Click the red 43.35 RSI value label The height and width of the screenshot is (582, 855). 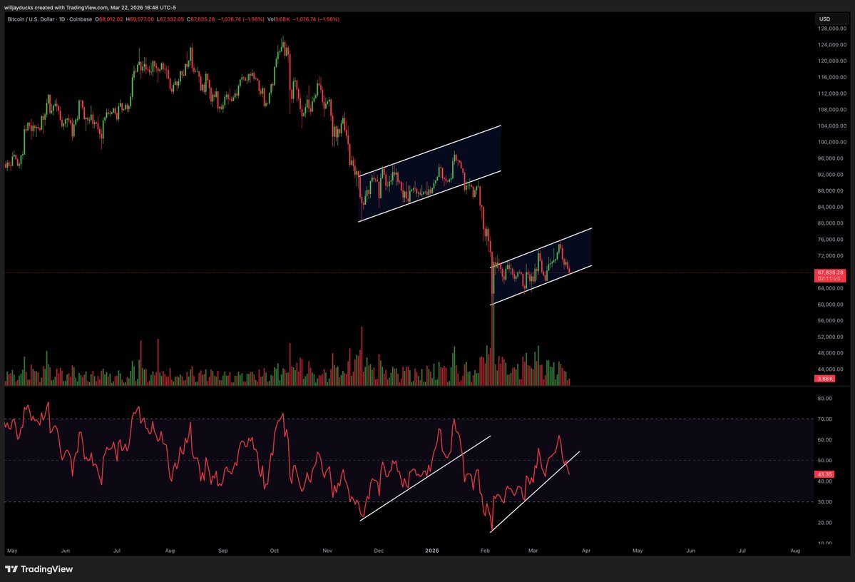(x=824, y=474)
